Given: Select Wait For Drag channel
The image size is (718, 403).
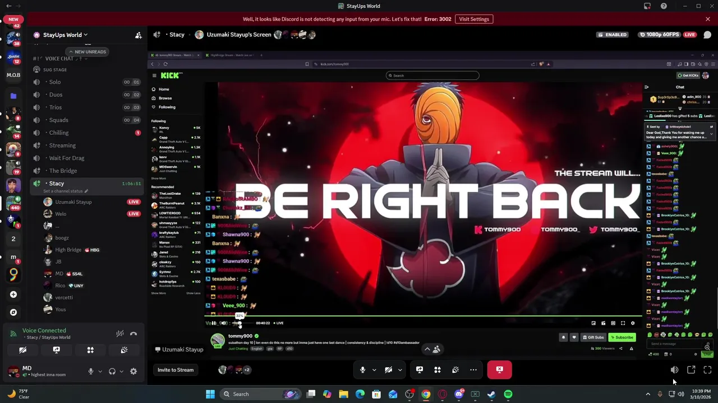Looking at the screenshot, I should click(x=87, y=158).
